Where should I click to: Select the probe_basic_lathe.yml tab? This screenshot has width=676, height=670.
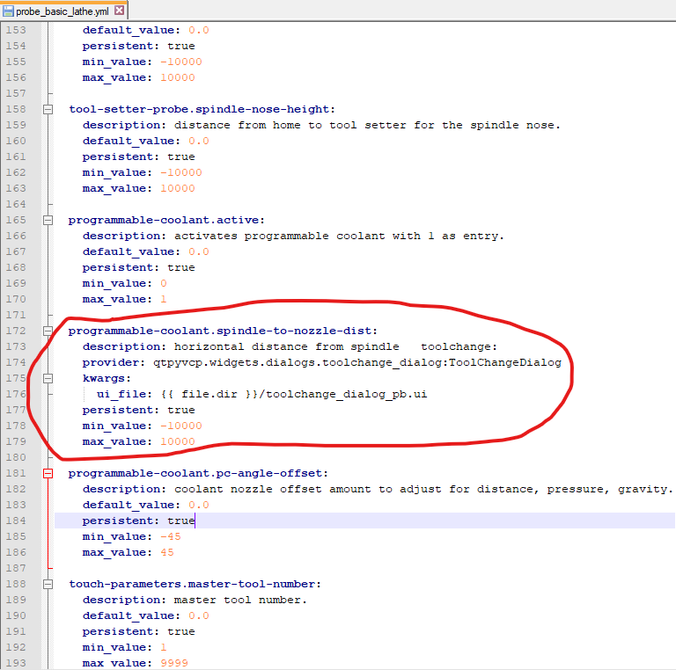pyautogui.click(x=63, y=11)
